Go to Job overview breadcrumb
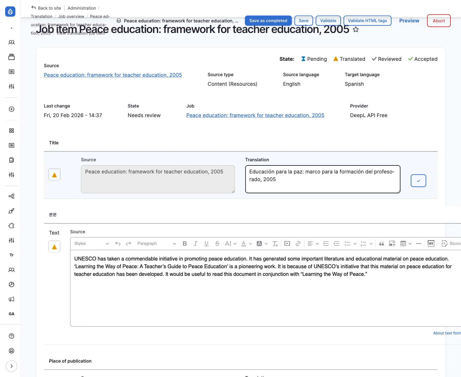The image size is (461, 377). [71, 16]
